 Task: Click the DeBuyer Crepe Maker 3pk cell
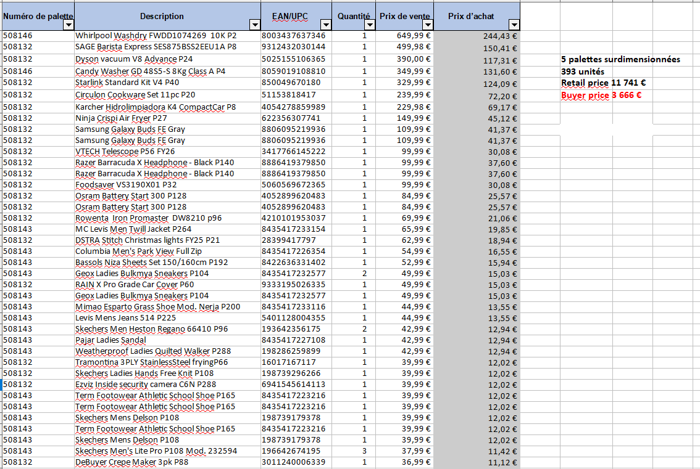point(131,462)
